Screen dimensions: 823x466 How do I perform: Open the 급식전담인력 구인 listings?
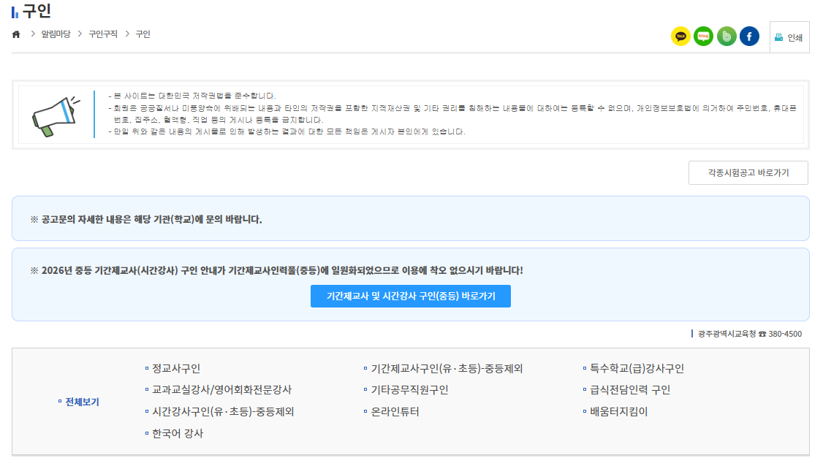(x=628, y=390)
